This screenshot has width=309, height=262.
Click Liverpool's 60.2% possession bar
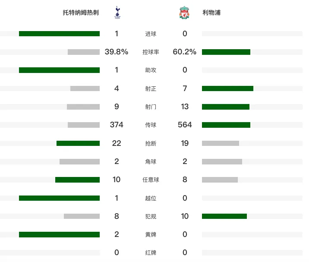[226, 52]
